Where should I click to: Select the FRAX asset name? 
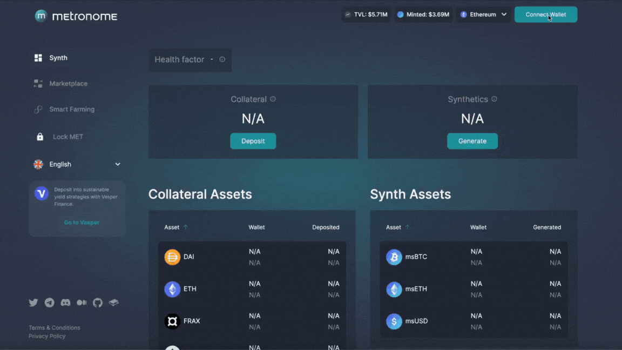point(192,321)
